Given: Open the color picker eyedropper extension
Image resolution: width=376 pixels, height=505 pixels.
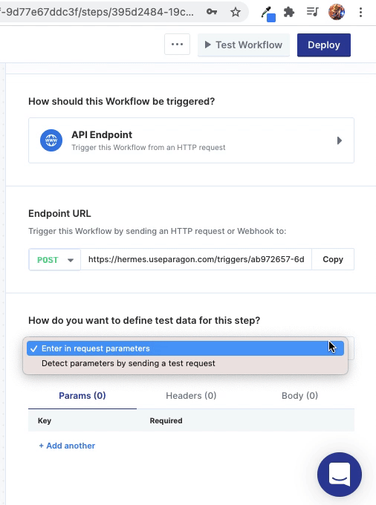Looking at the screenshot, I should 268,13.
